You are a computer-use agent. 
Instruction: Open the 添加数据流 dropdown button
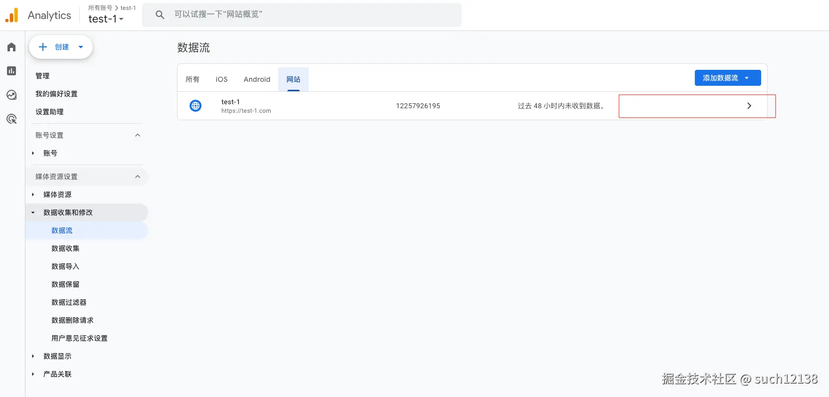pyautogui.click(x=728, y=78)
